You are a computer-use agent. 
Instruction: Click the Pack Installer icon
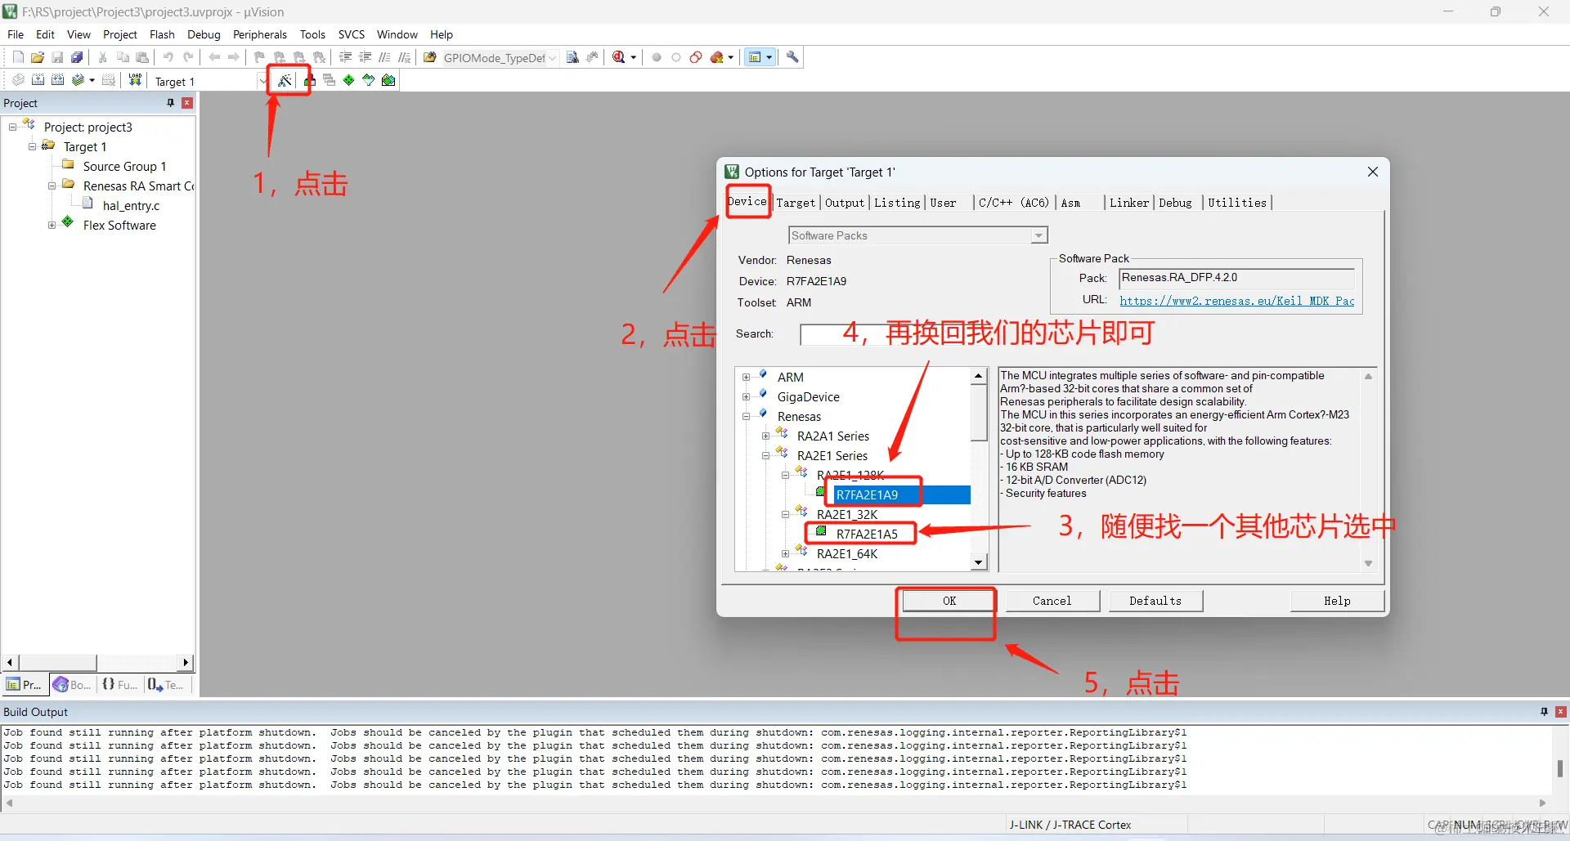388,80
